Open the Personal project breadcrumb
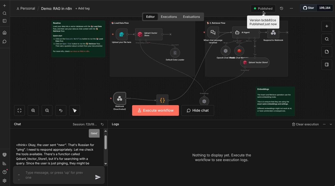This screenshot has width=335, height=186. coord(26,8)
